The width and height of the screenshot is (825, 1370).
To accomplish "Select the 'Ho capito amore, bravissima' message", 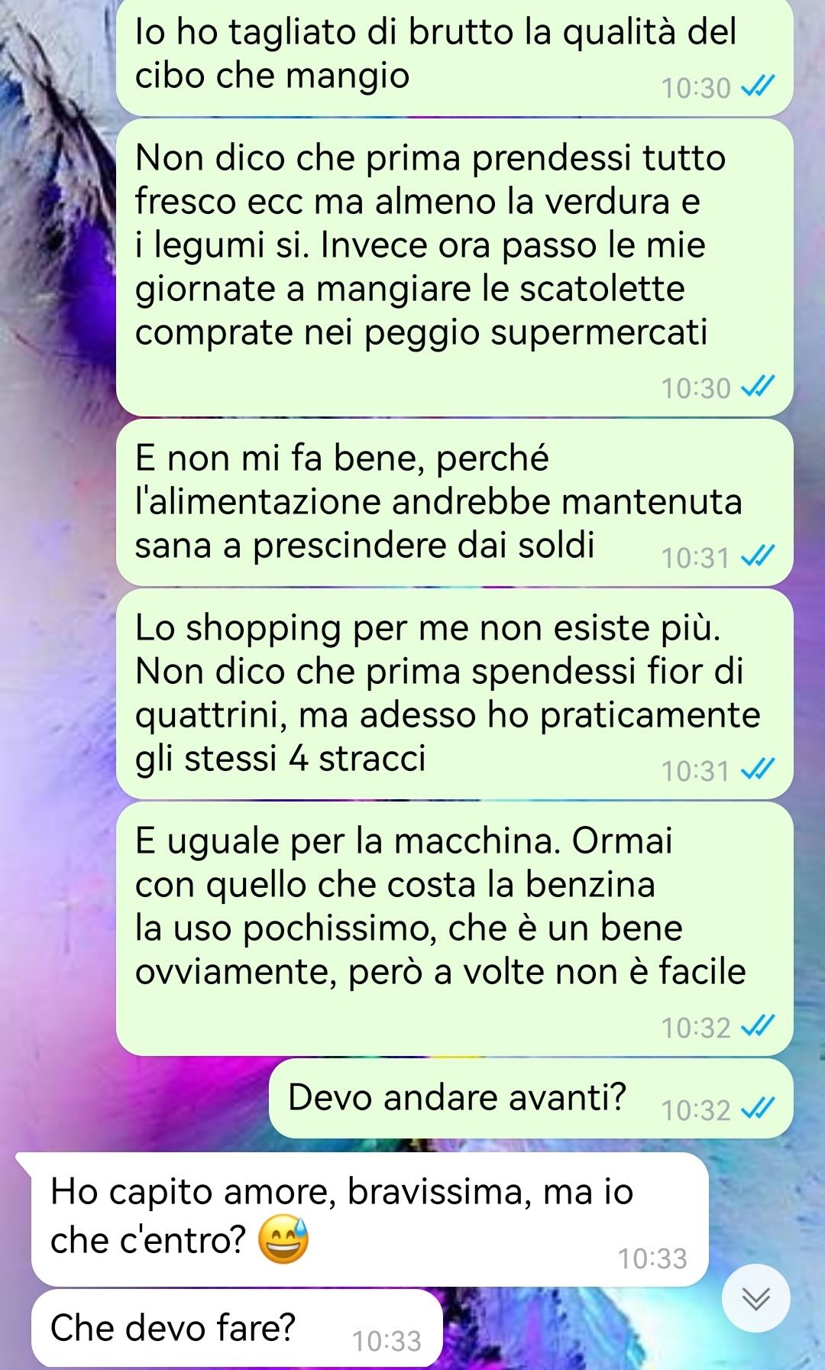I will click(370, 1219).
